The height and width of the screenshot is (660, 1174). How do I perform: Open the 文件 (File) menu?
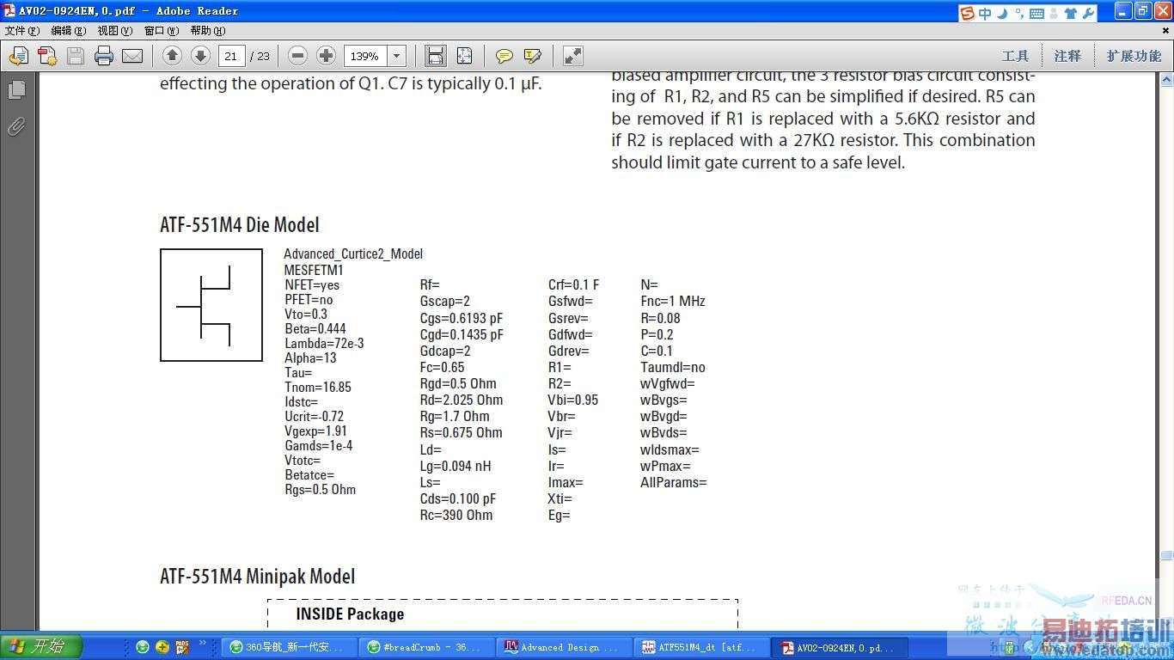[22, 31]
